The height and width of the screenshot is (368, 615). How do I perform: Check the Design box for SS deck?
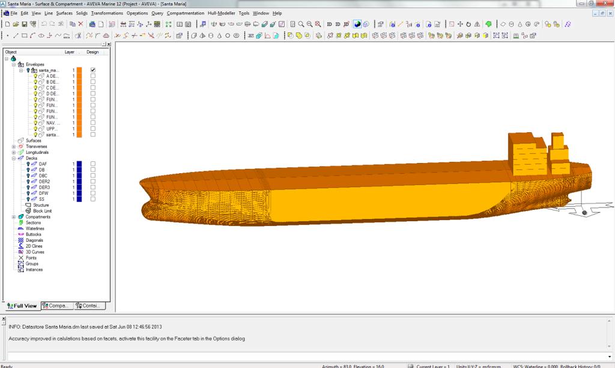point(93,199)
